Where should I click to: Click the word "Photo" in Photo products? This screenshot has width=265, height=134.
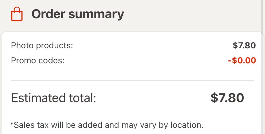22,46
